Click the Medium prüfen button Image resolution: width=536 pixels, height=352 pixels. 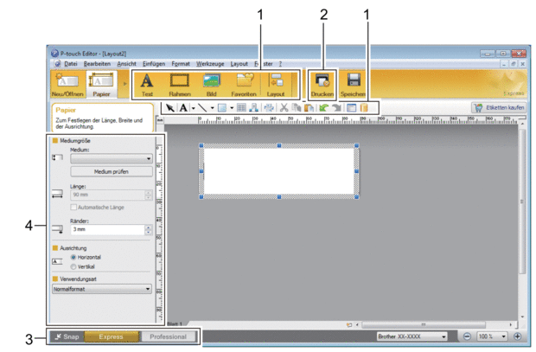[112, 171]
